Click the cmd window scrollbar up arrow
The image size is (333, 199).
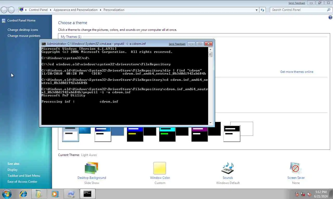pos(210,49)
